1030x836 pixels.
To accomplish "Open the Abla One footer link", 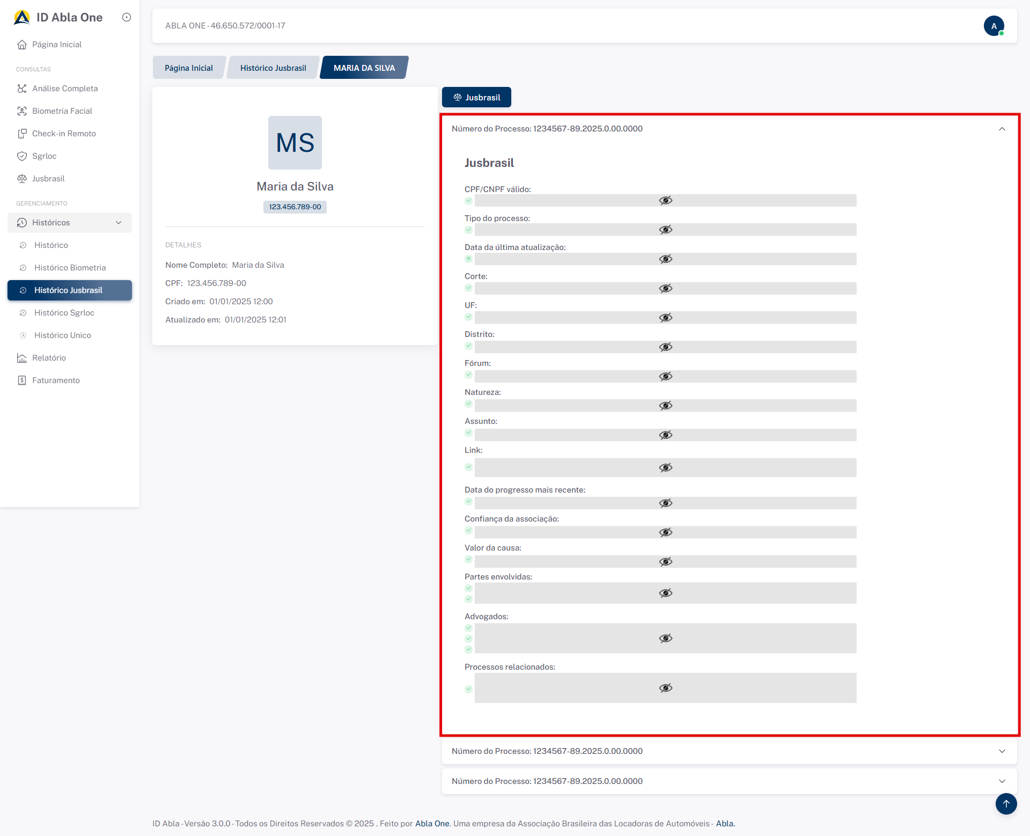I will pyautogui.click(x=432, y=824).
